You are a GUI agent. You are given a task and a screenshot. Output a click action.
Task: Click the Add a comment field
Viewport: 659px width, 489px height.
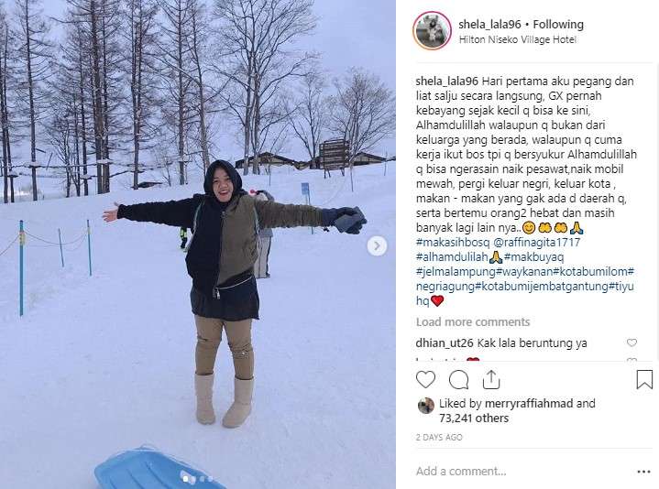point(523,472)
